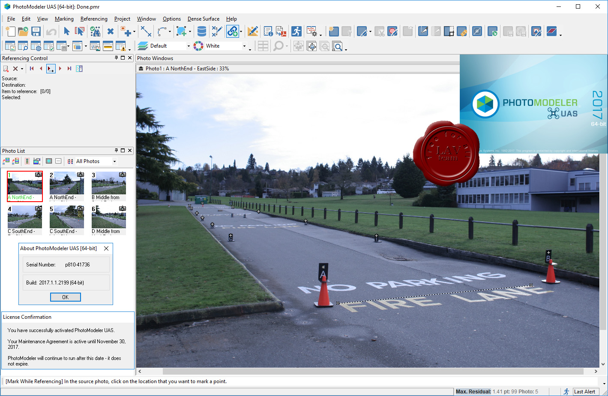Click the color wheel material swatch icon

198,46
